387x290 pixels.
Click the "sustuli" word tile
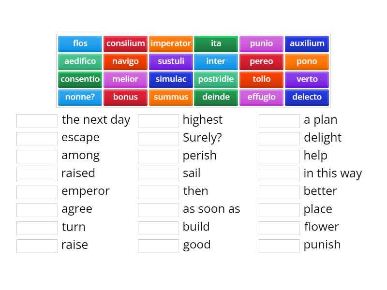click(171, 61)
